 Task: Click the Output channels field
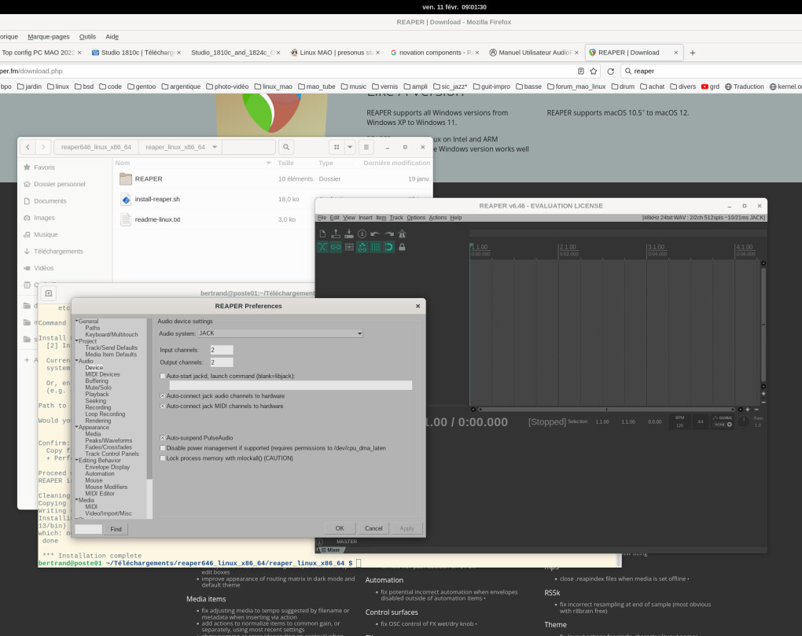222,362
